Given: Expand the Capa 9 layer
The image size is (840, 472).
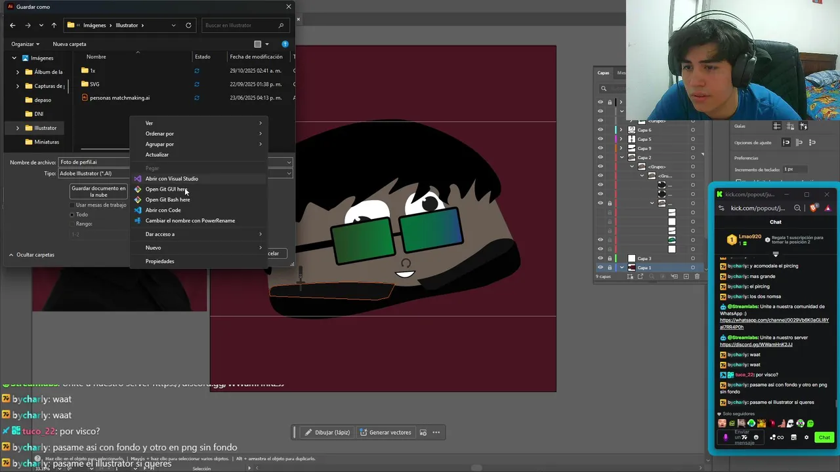Looking at the screenshot, I should [x=621, y=148].
